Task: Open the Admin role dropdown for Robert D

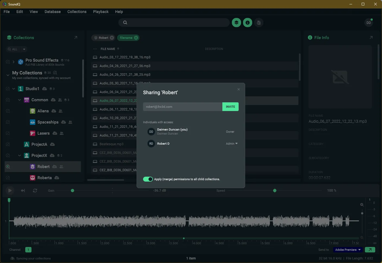Action: (232, 144)
